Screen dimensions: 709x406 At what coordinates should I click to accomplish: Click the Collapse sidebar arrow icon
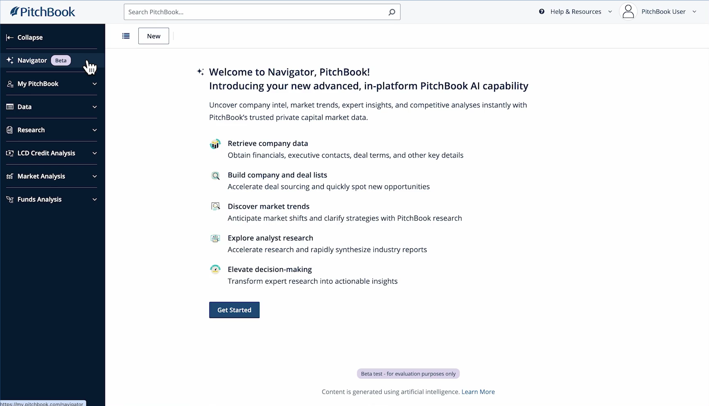(x=10, y=38)
